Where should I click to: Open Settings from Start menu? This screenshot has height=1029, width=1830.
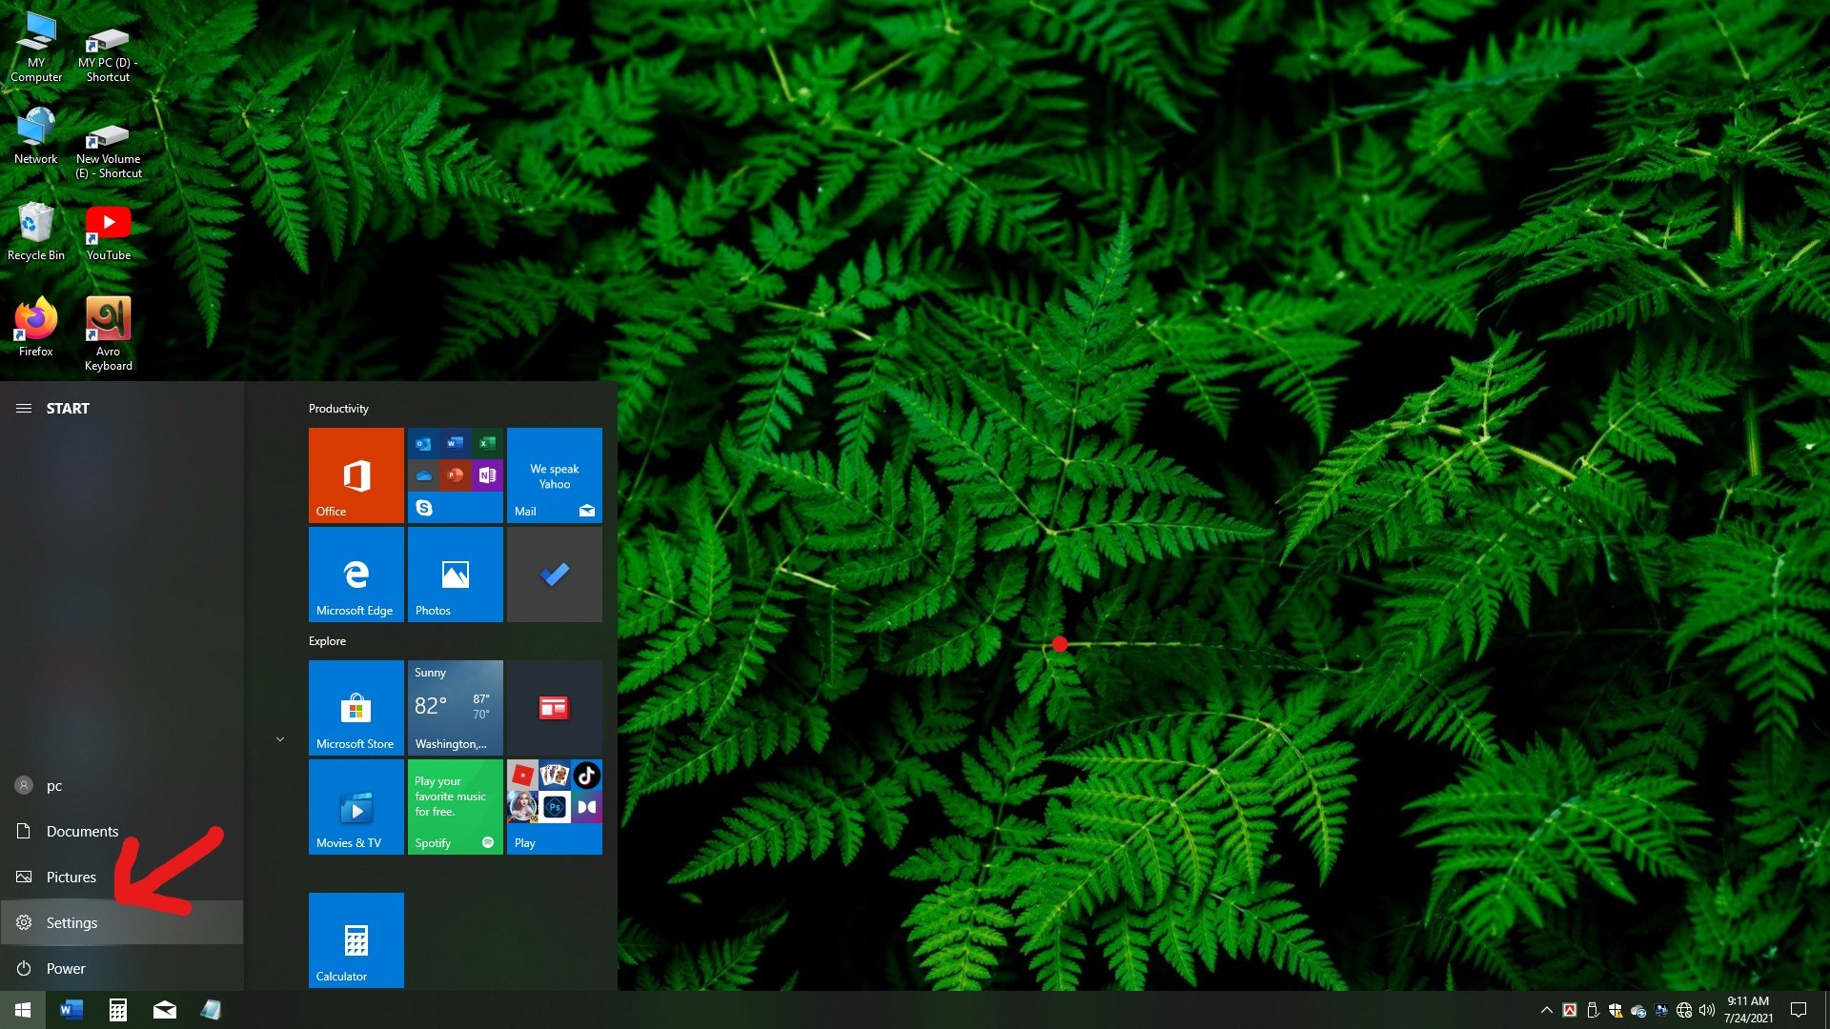click(71, 922)
